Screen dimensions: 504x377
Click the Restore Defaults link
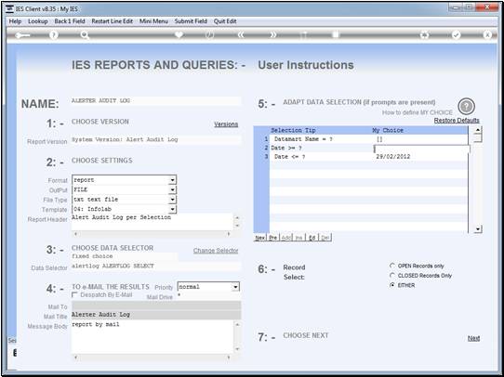coord(457,121)
